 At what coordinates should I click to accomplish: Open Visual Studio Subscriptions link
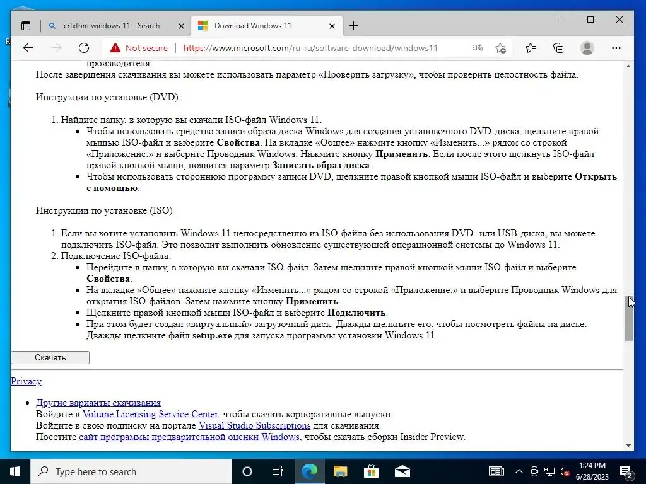pos(255,425)
